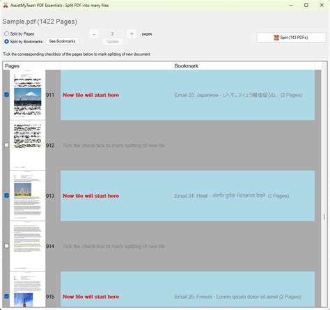Screen dimensions: 330x310
Task: Click the Email 23: Japanese bookmark text
Action: tap(238, 95)
